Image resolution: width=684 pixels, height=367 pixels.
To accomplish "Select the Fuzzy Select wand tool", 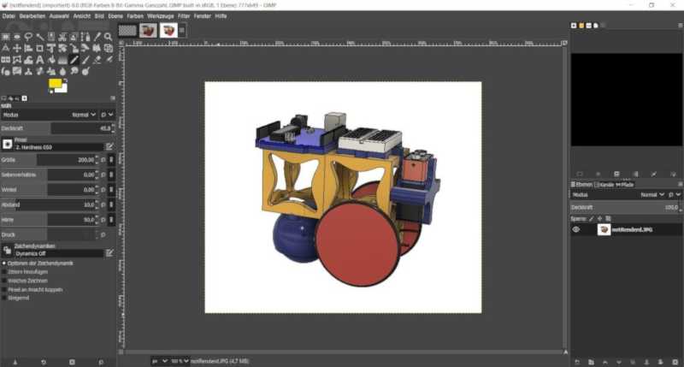I will [x=40, y=37].
